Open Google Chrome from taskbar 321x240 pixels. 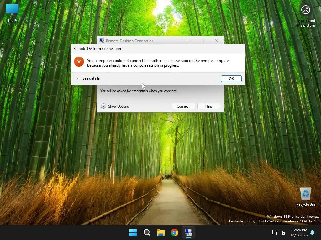click(175, 232)
